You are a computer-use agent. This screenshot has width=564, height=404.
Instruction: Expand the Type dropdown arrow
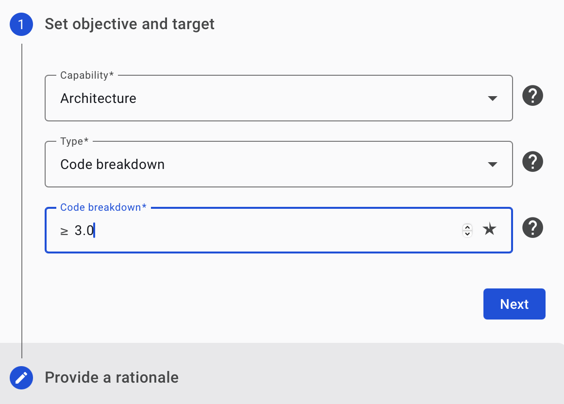point(493,165)
